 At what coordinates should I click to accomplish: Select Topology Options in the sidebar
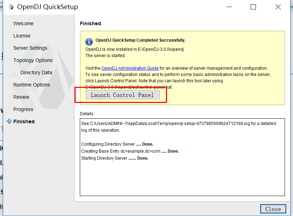click(x=33, y=60)
